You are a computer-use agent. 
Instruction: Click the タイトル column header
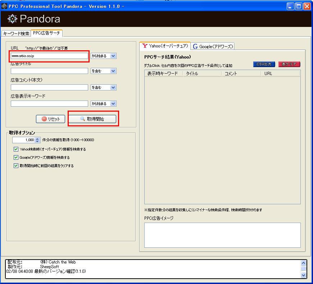pyautogui.click(x=202, y=74)
